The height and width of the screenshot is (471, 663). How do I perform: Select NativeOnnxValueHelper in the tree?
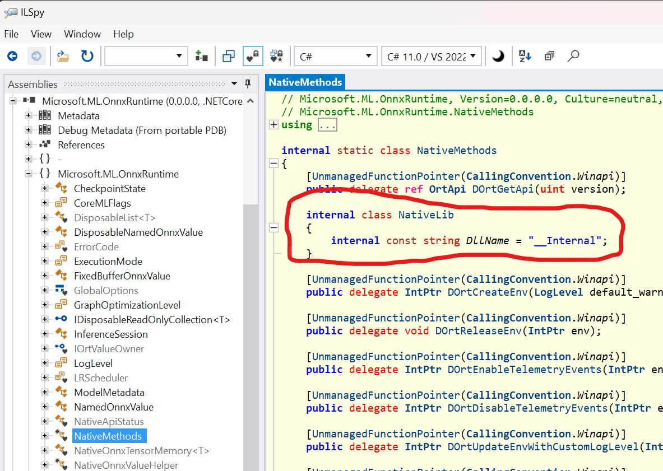(126, 465)
